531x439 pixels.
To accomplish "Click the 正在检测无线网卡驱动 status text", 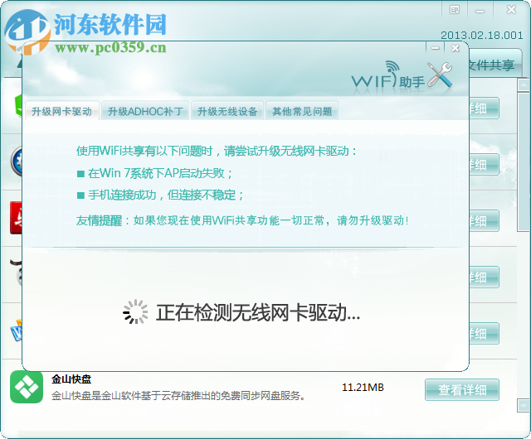I will (x=258, y=312).
